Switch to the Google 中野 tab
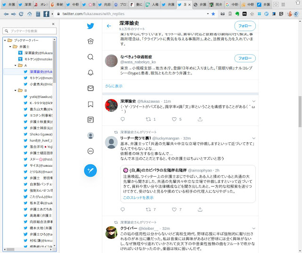This screenshot has height=253, width=302. click(232, 5)
